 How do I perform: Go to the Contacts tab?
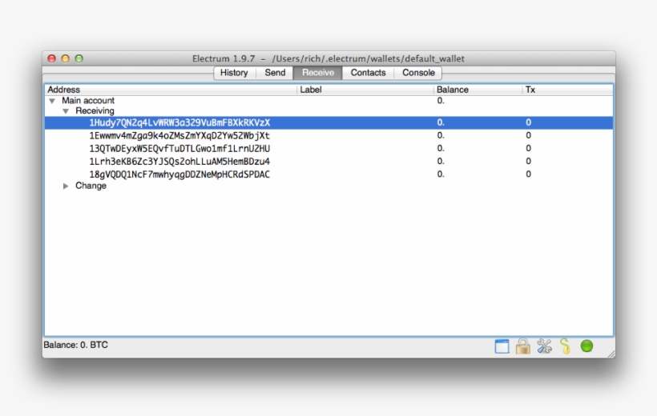(x=368, y=73)
